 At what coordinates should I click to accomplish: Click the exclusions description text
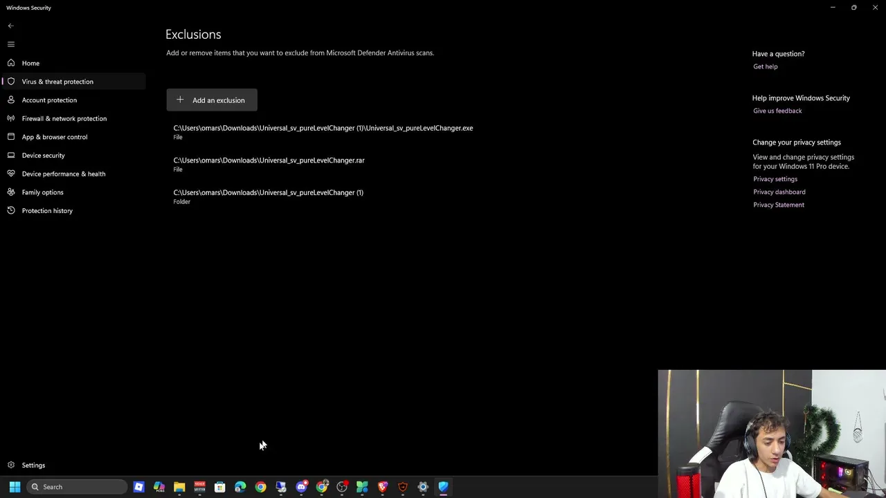pos(300,53)
